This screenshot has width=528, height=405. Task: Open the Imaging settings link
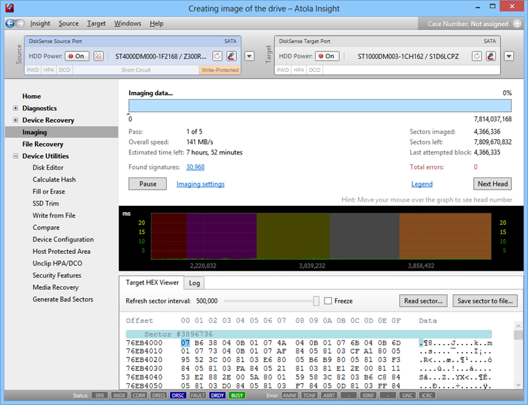[x=200, y=184]
